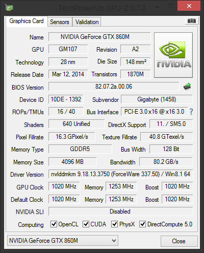Click the Driver Version text field

121,174
